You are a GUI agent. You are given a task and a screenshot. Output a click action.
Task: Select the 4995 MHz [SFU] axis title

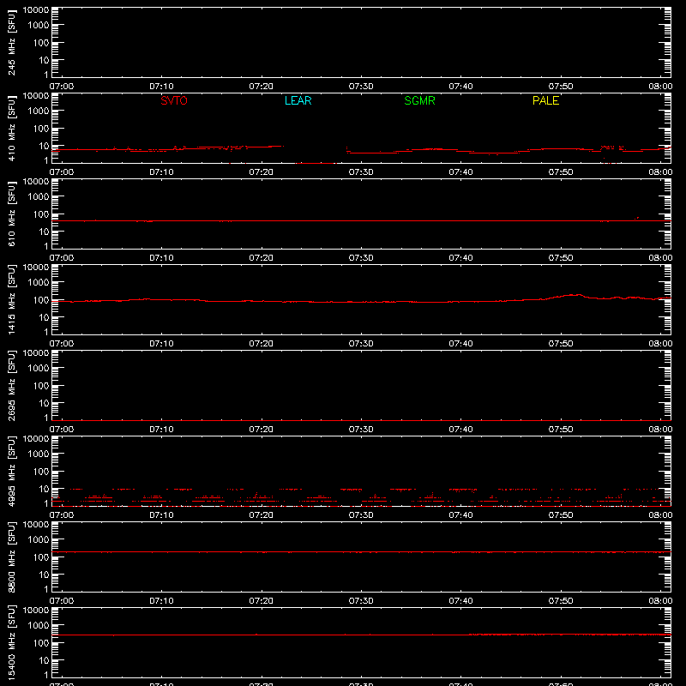point(11,471)
